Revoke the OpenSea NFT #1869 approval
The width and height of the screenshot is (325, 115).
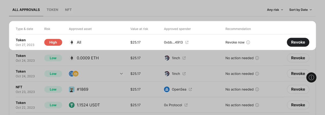(298, 89)
